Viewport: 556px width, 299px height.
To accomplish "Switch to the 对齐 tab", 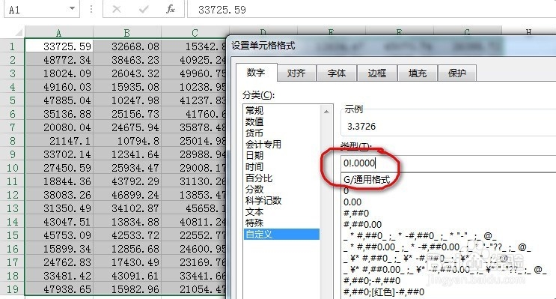I will [296, 73].
